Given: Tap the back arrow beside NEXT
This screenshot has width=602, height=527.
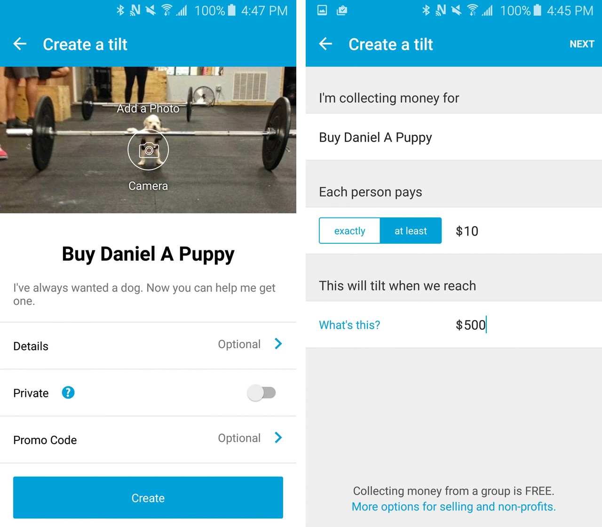Looking at the screenshot, I should 325,44.
